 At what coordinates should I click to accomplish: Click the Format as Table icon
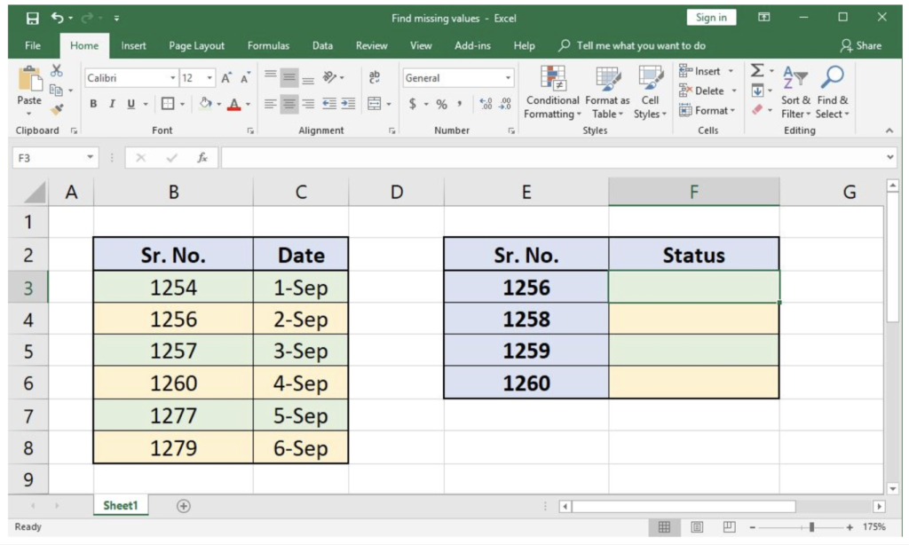tap(607, 93)
